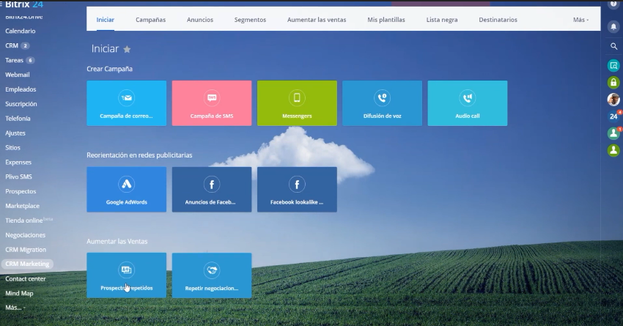This screenshot has height=326, width=623.
Task: Open Prospectos in the sidebar
Action: pos(21,191)
